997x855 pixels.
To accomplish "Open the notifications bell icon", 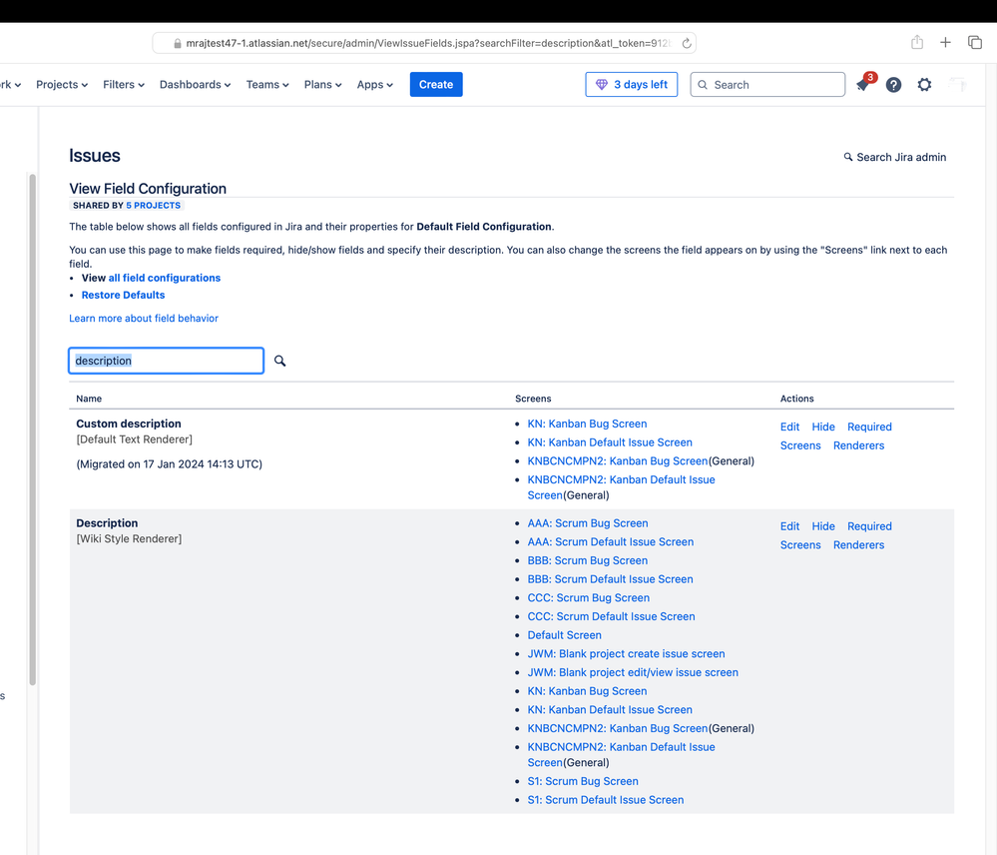I will (863, 85).
